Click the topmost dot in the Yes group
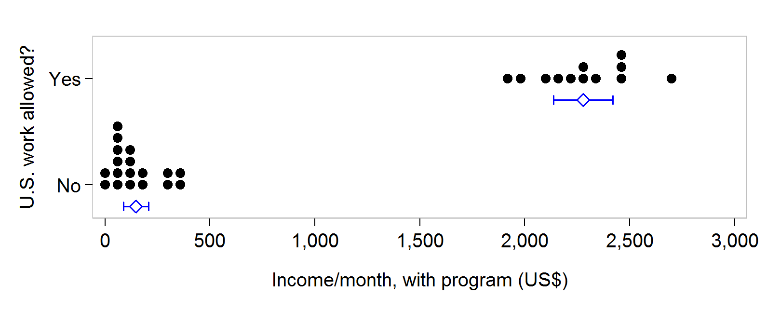767x311 pixels. (621, 55)
